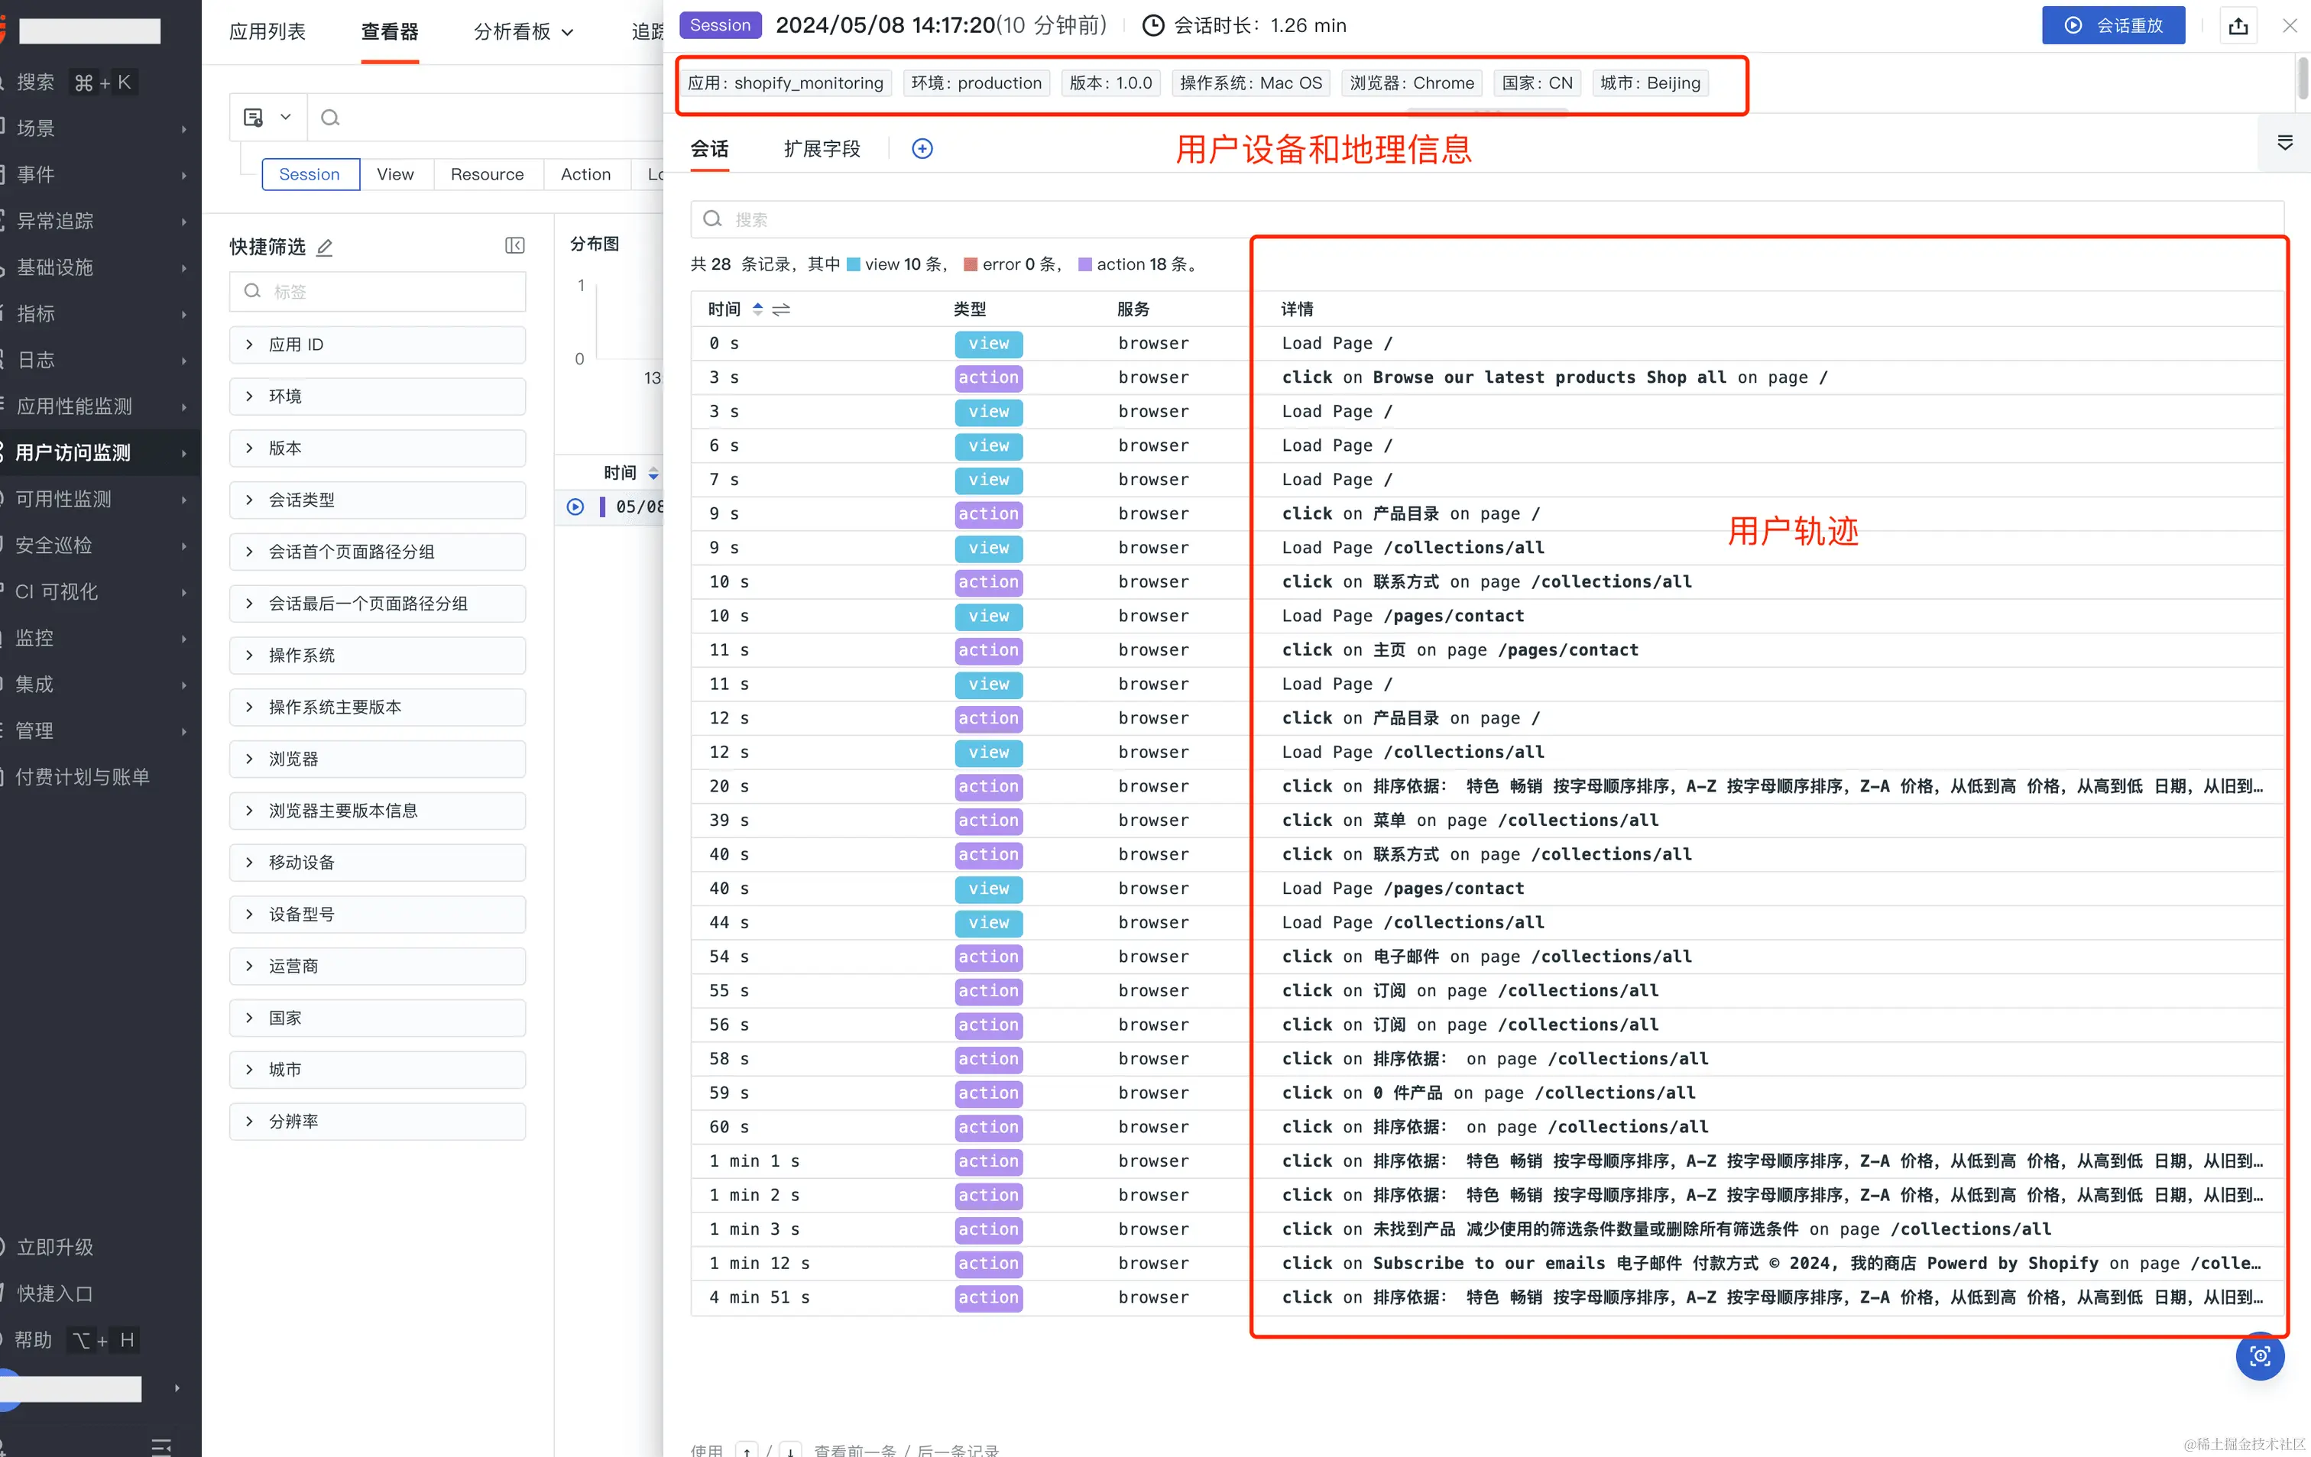Click the play icon beside 05/08 session row
2311x1457 pixels.
(x=575, y=507)
